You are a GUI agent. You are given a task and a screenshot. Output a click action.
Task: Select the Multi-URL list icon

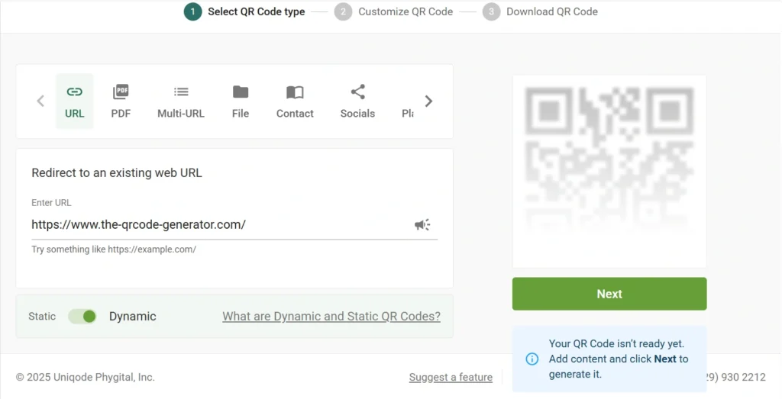point(181,92)
